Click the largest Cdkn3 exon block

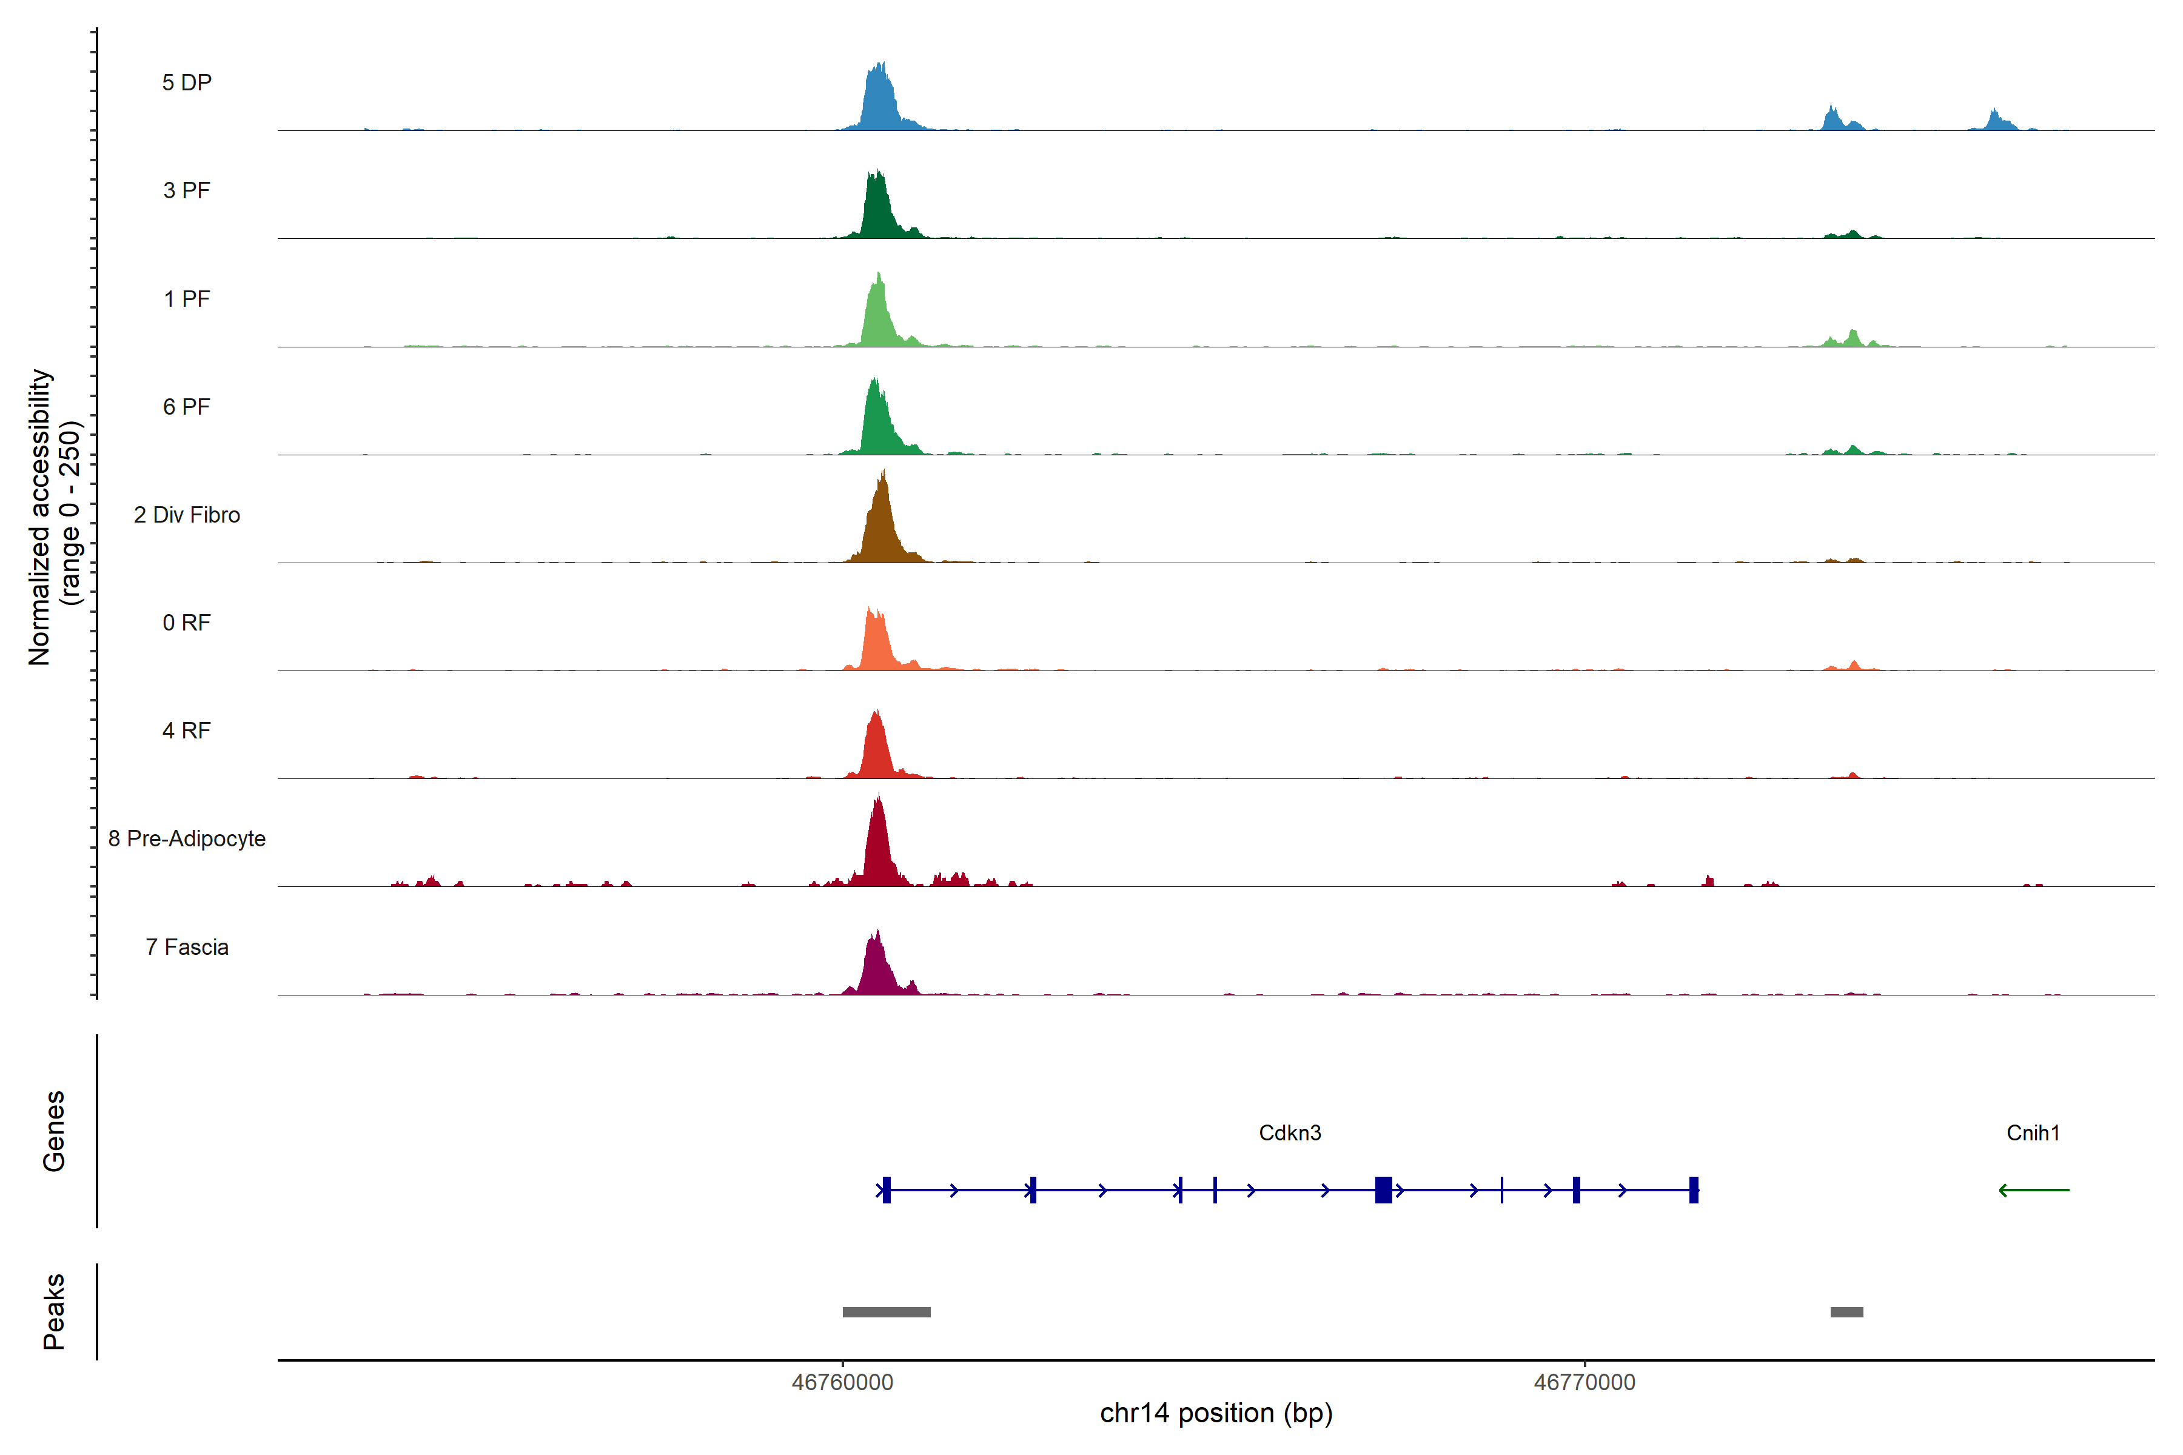[x=1383, y=1189]
